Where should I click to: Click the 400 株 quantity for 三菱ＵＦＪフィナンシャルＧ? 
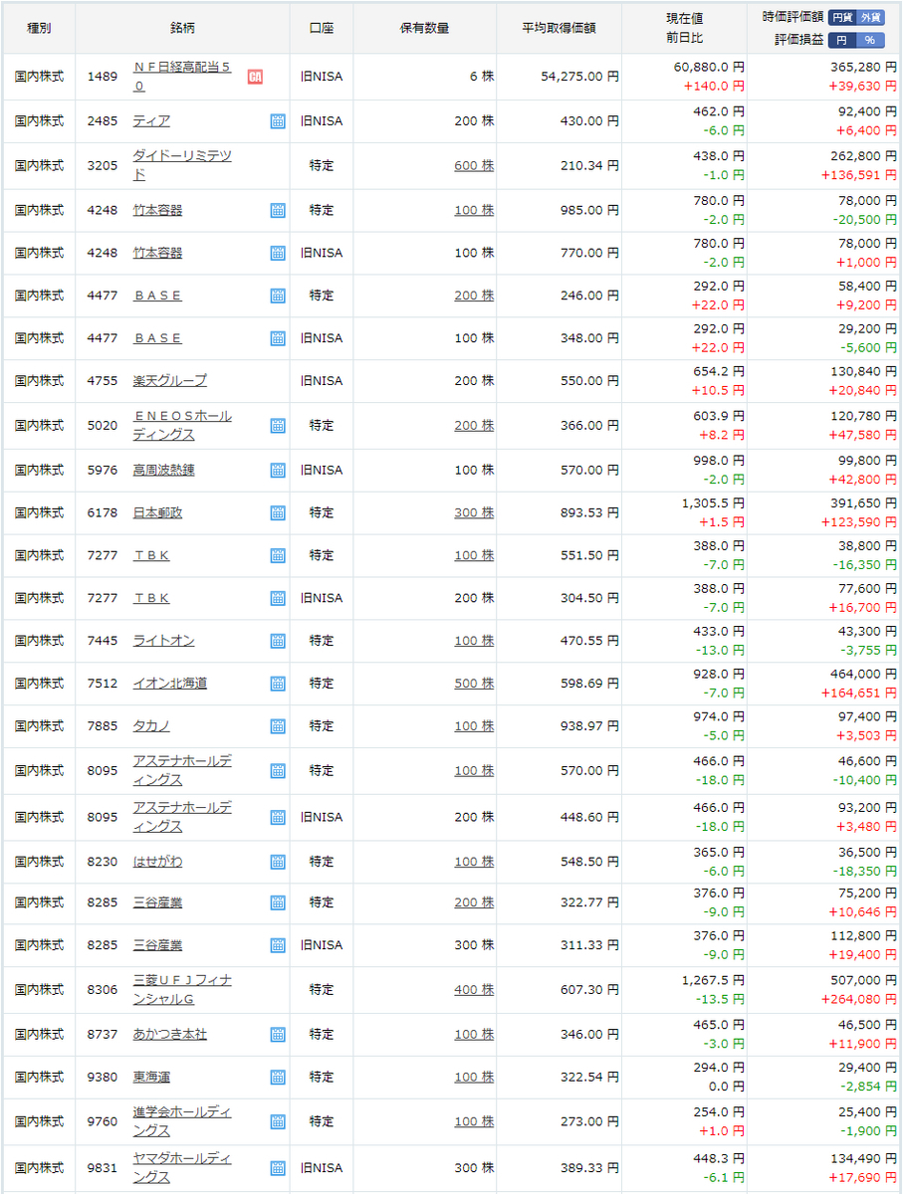[474, 990]
